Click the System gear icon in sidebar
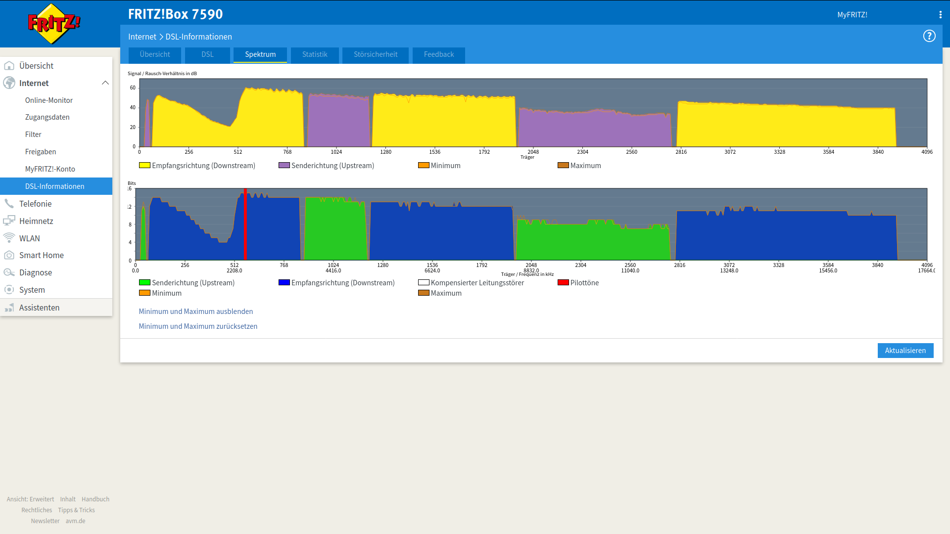 9,290
